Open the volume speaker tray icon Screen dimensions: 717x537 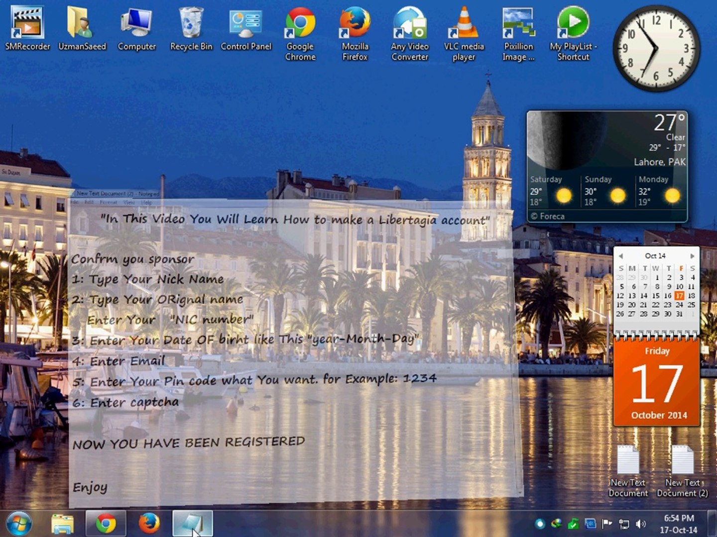coord(641,524)
